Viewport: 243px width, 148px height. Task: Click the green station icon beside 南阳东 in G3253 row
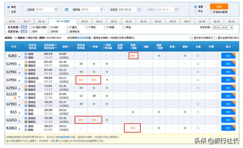pos(26,122)
